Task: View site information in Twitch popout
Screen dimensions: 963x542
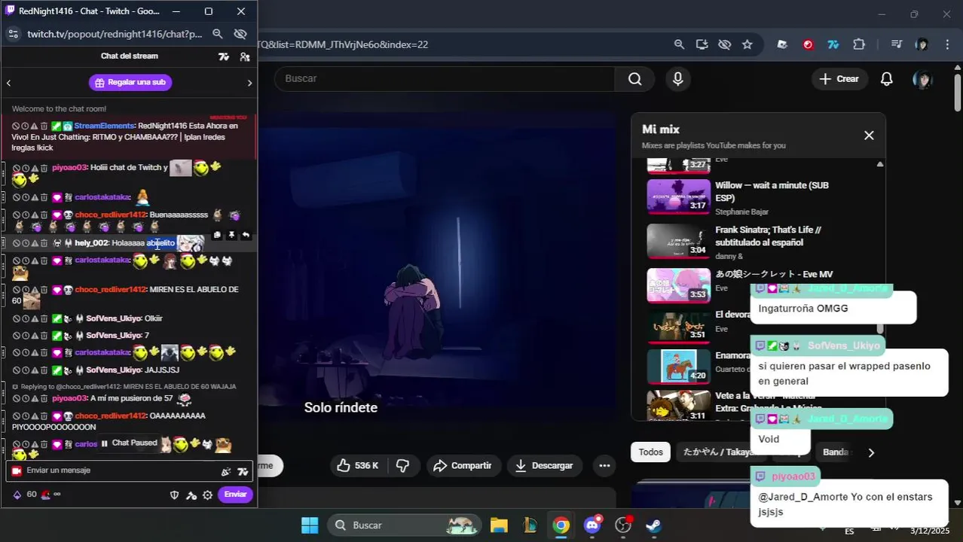Action: (13, 34)
